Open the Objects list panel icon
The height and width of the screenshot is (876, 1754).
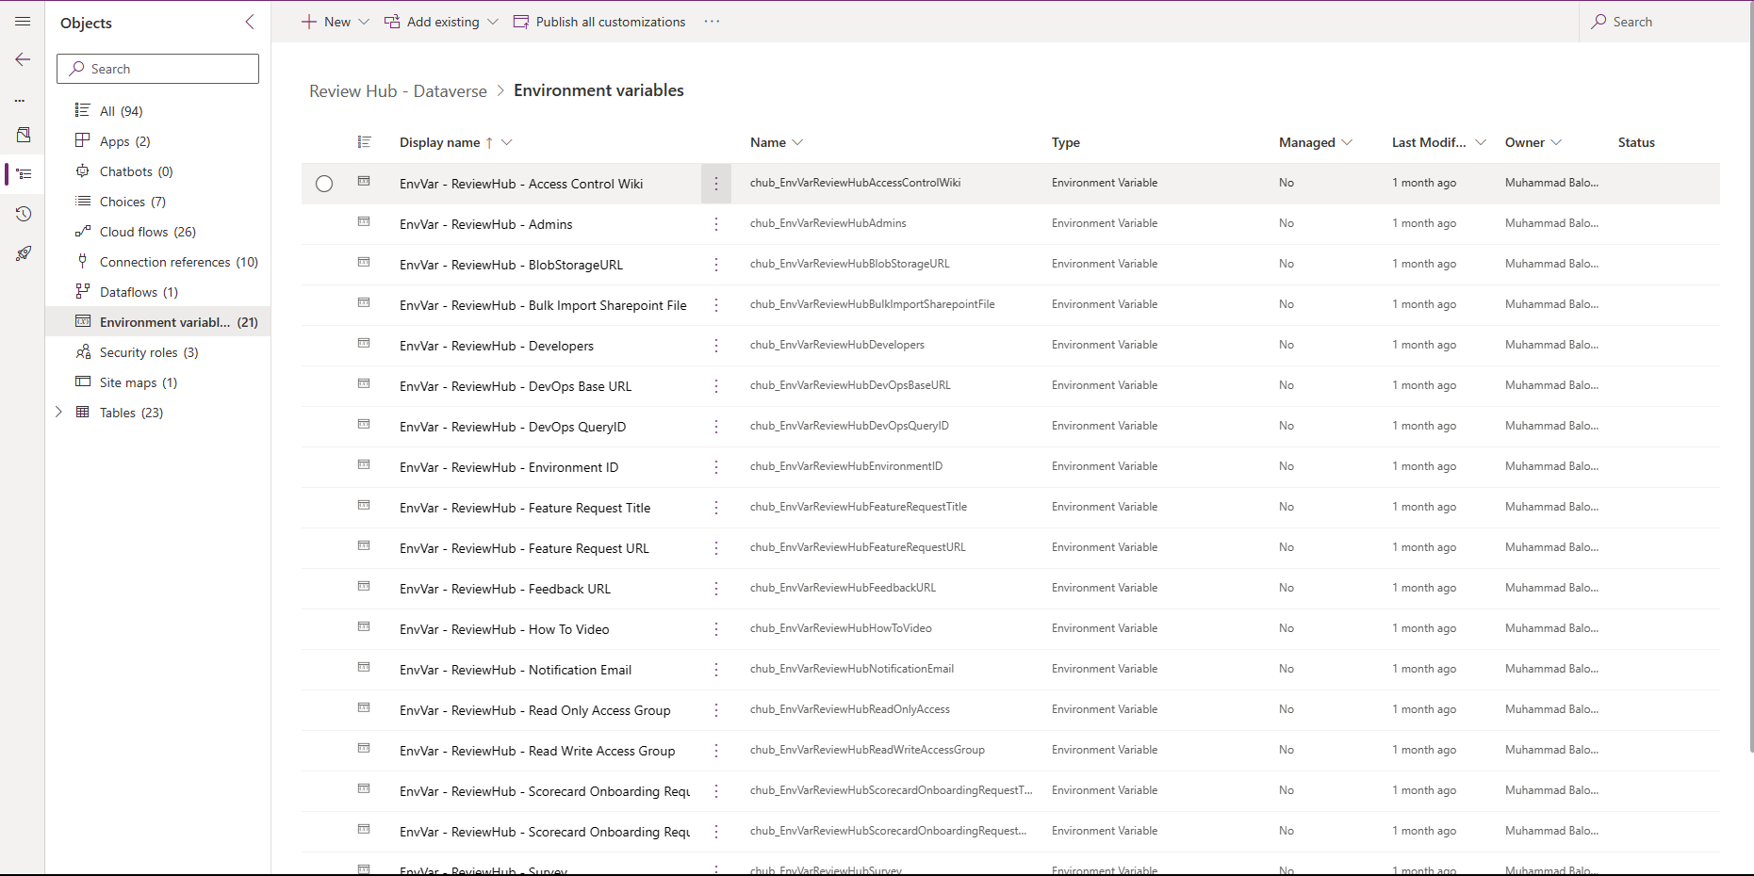tap(23, 173)
